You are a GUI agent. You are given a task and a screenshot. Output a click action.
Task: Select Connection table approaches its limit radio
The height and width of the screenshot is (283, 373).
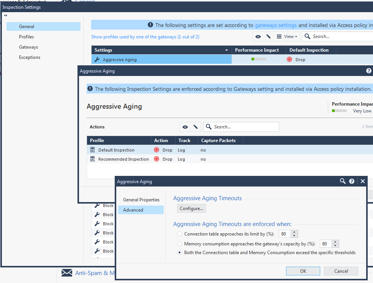coord(180,234)
